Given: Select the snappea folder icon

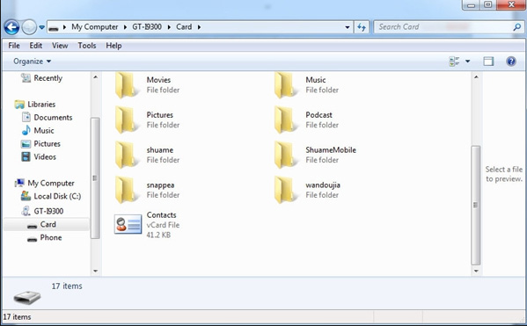Looking at the screenshot, I should click(x=126, y=190).
